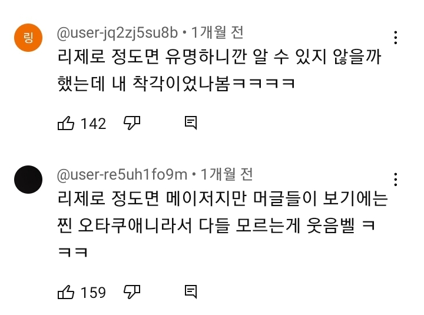
Task: Click the 142 like count
Action: point(93,124)
